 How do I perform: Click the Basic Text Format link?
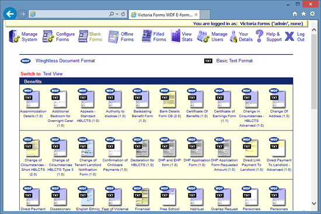point(235,61)
